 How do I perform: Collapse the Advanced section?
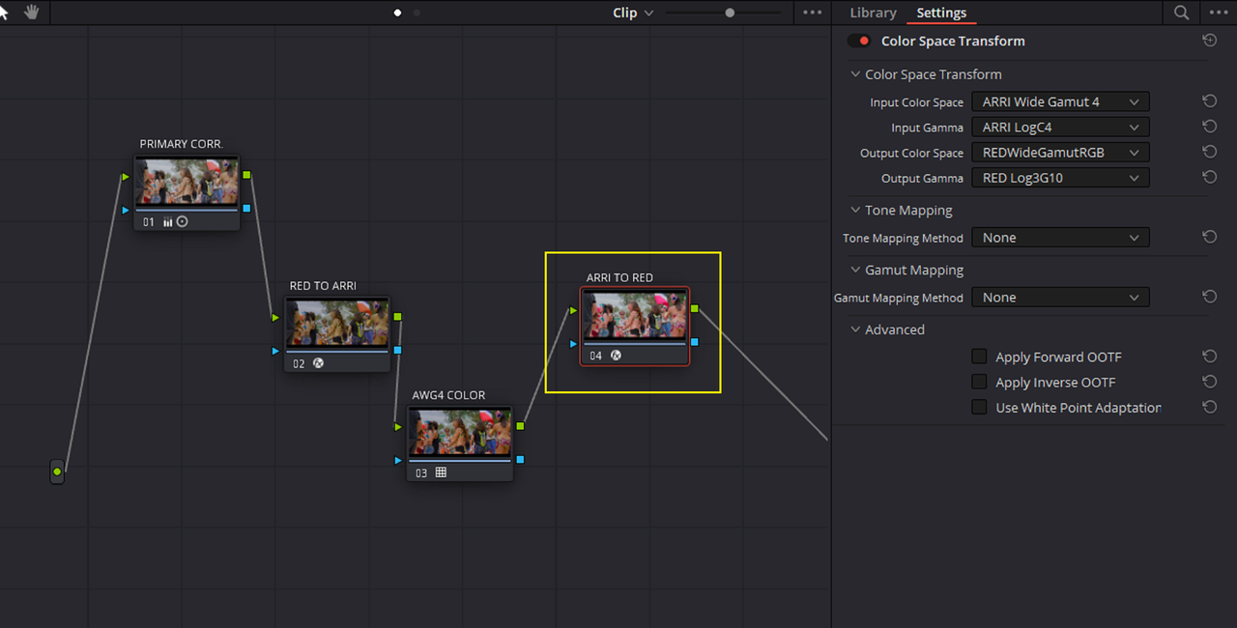click(855, 329)
